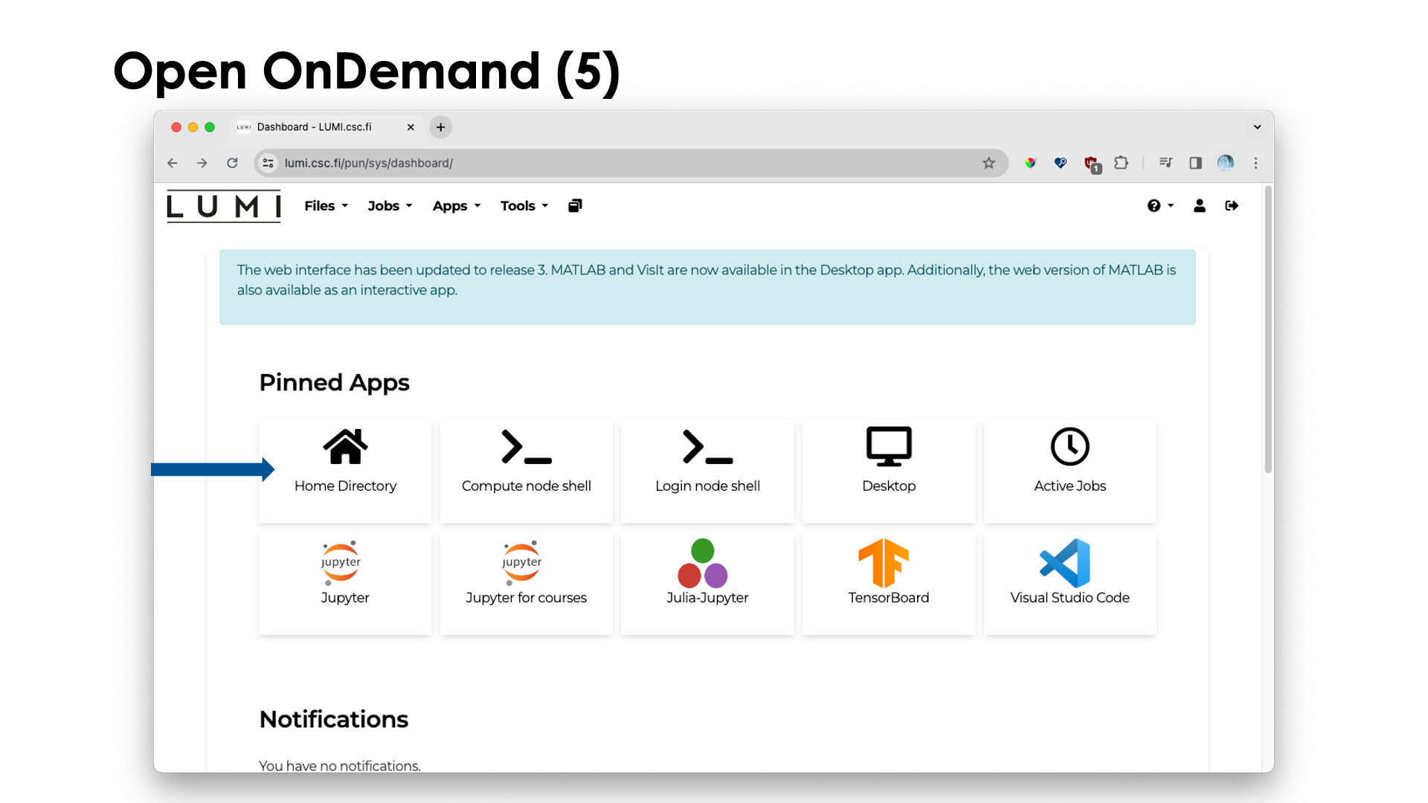
Task: Start the Jupyter app
Action: 345,583
